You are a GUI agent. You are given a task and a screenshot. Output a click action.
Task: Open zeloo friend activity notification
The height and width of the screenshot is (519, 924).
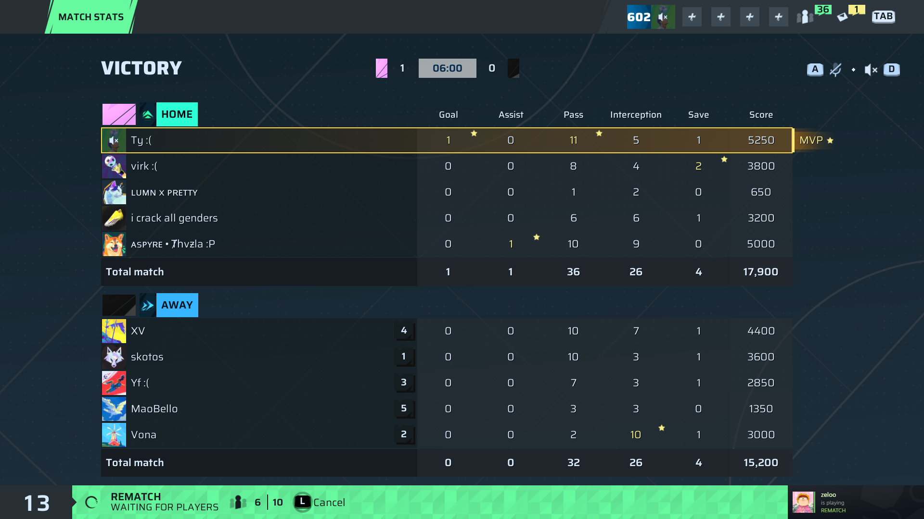[x=856, y=502]
